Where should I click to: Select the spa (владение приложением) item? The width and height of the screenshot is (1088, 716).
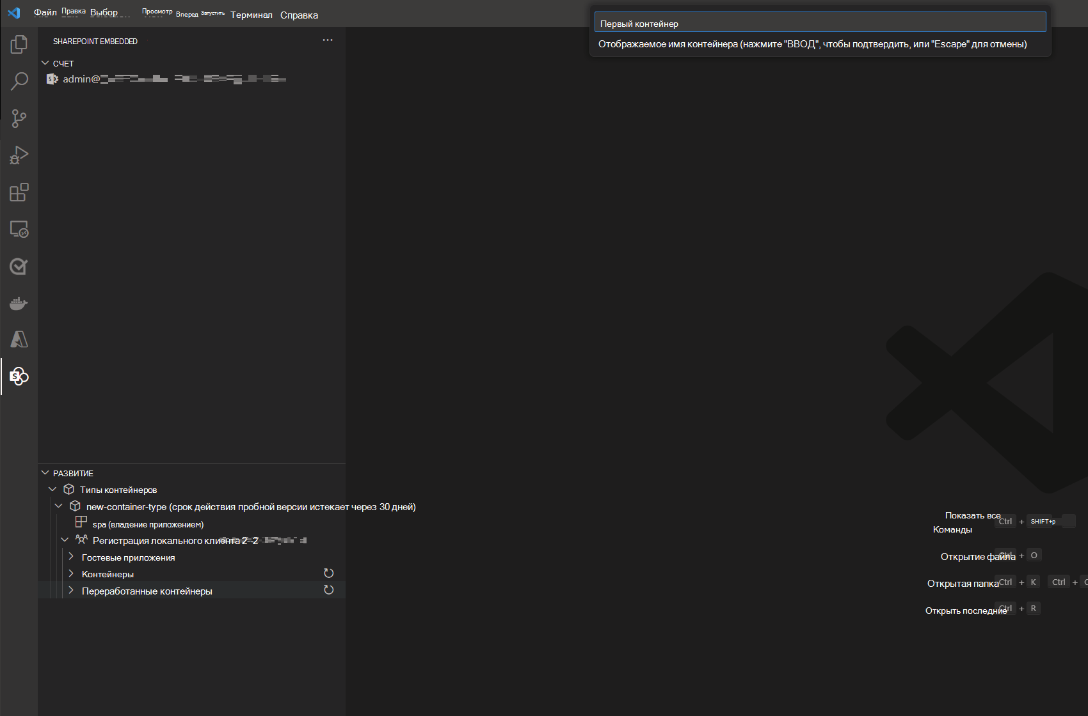[x=148, y=524]
